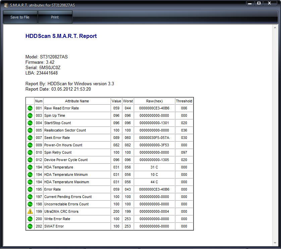Click the Value column header
Screen dimensions: 281x249
point(116,101)
